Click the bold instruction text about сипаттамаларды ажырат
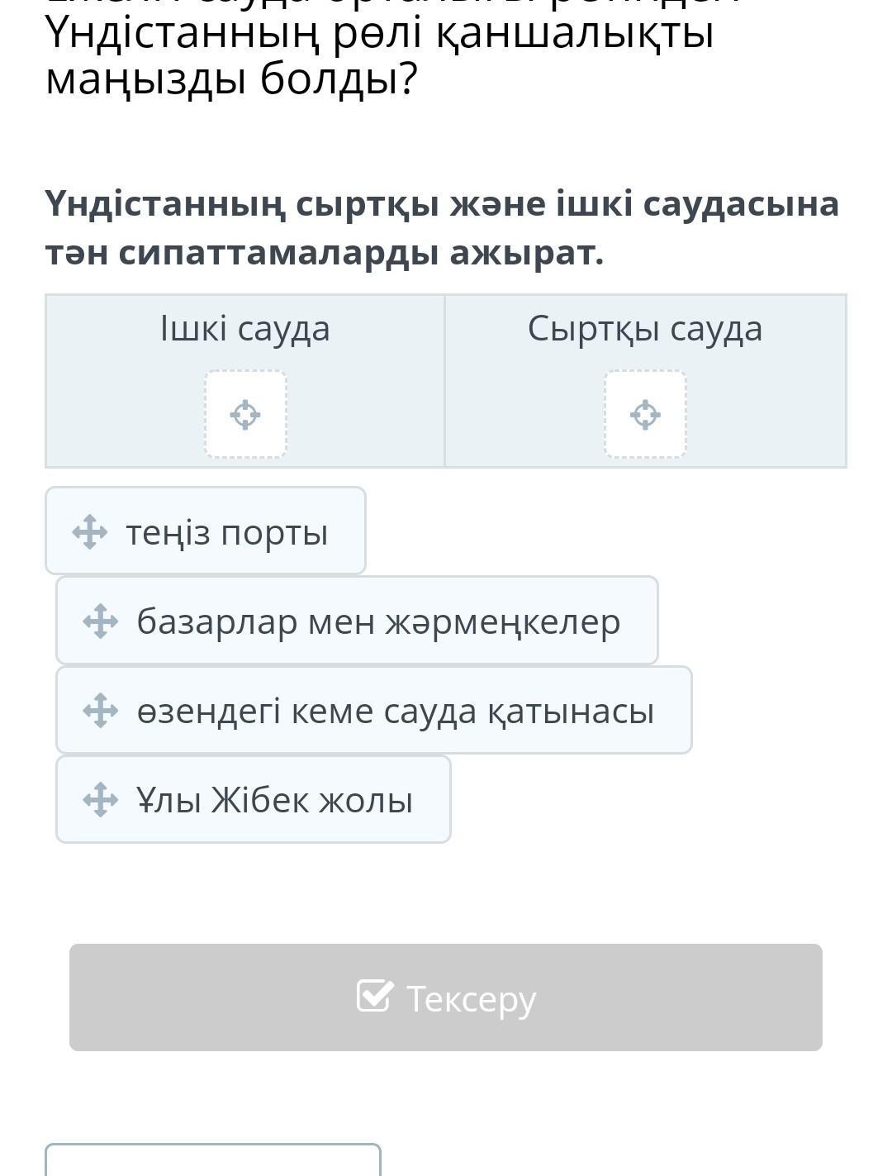 (x=442, y=228)
